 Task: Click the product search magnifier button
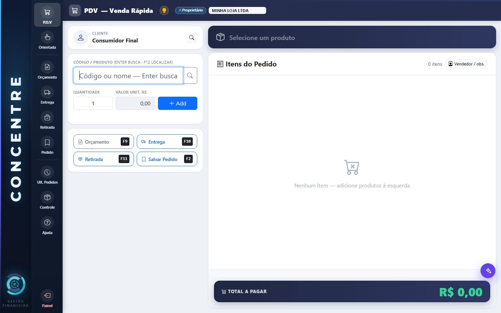click(190, 75)
